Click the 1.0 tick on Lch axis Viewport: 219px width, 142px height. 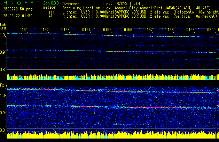[x=3, y=35]
